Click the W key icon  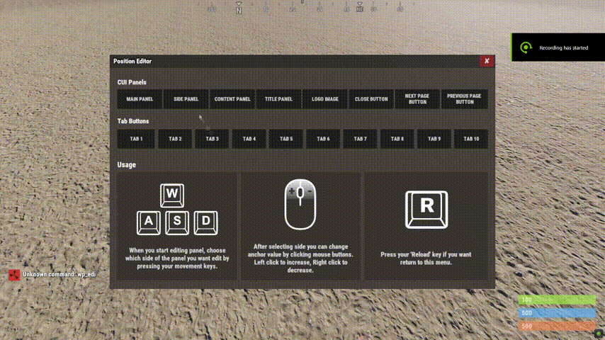coord(172,195)
